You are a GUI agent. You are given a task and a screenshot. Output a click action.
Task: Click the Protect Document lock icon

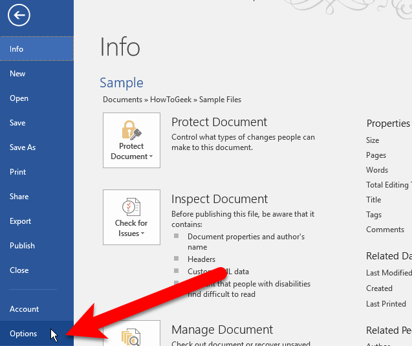[x=131, y=131]
